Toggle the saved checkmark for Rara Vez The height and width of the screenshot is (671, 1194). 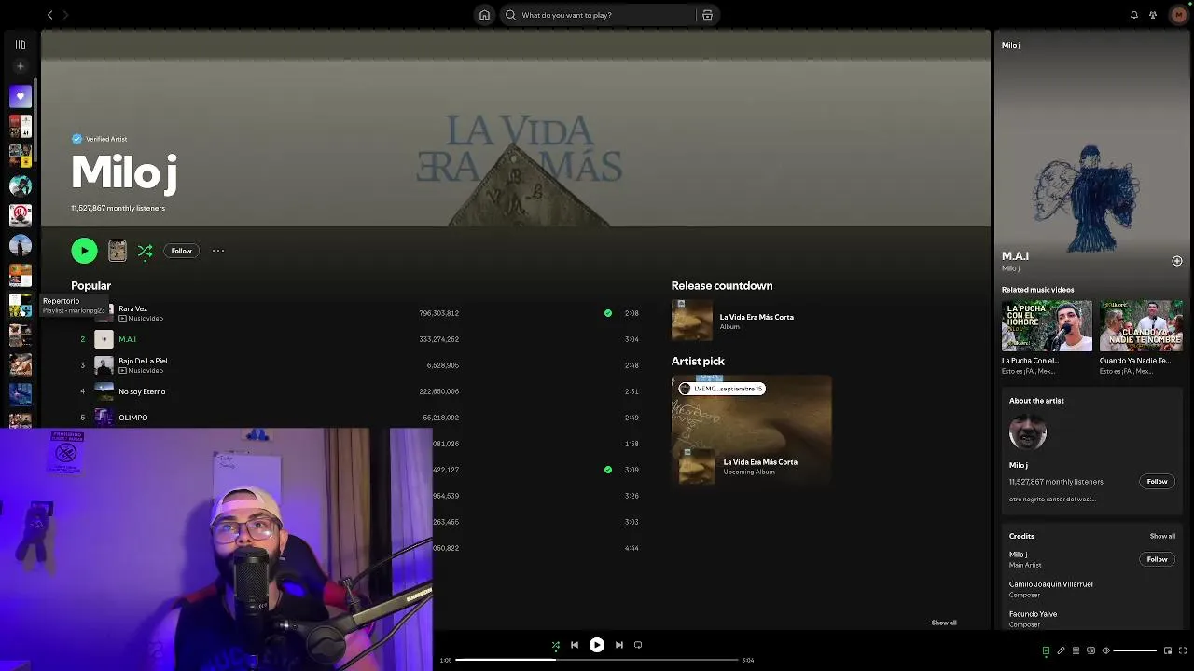pyautogui.click(x=608, y=313)
